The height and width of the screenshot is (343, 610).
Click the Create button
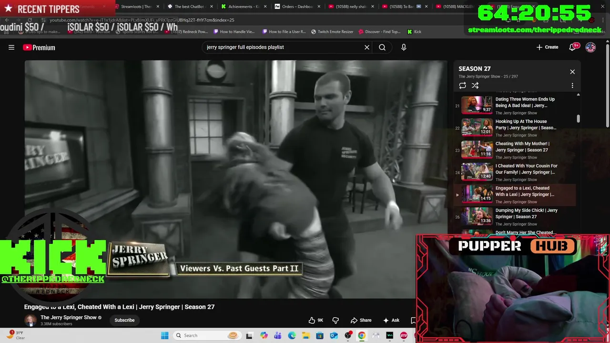click(547, 47)
